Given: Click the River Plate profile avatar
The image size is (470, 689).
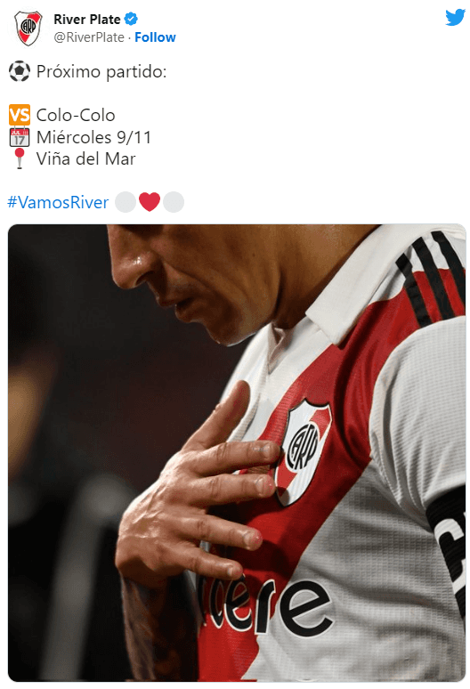Looking at the screenshot, I should [28, 28].
